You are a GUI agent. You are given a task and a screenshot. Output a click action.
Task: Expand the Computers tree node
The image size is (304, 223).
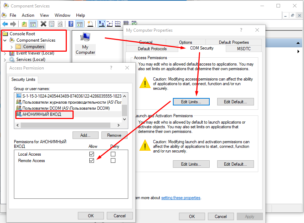[11, 47]
